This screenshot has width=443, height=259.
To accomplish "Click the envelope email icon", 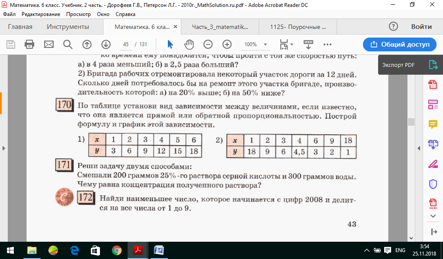I will [x=48, y=44].
